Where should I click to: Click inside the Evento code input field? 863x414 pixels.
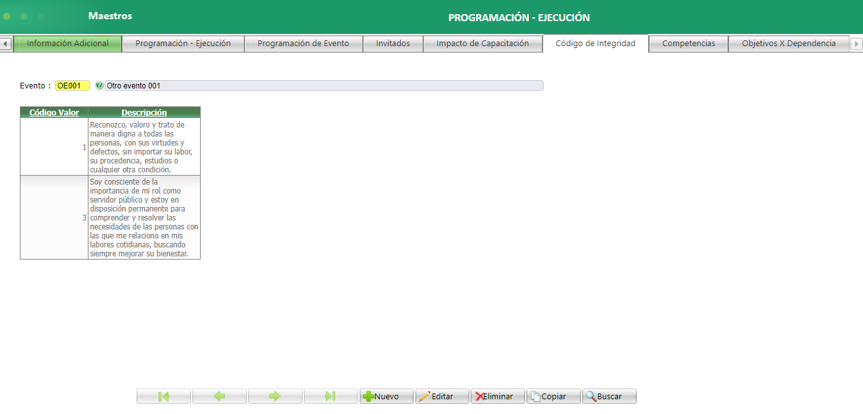[72, 84]
